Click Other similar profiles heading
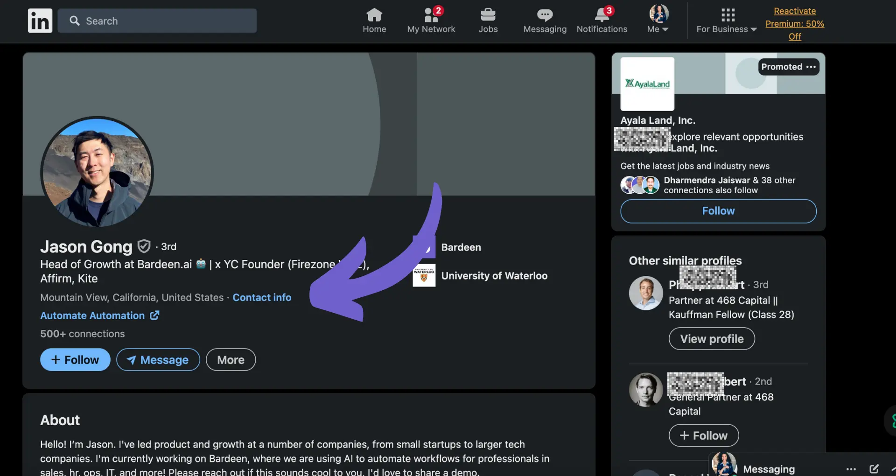 [685, 260]
